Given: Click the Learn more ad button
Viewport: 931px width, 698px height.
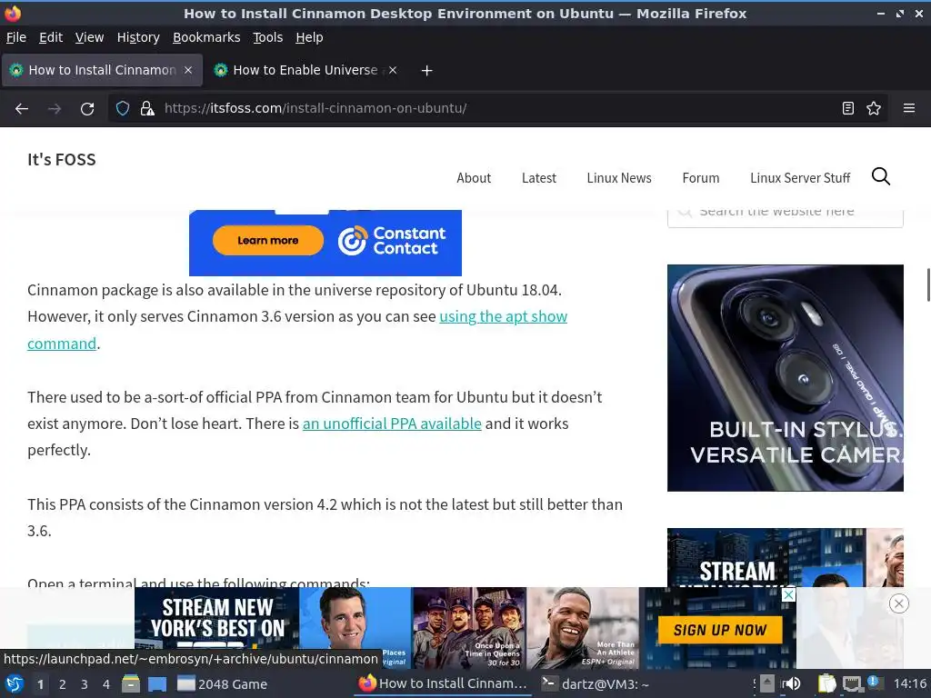Looking at the screenshot, I should coord(268,240).
